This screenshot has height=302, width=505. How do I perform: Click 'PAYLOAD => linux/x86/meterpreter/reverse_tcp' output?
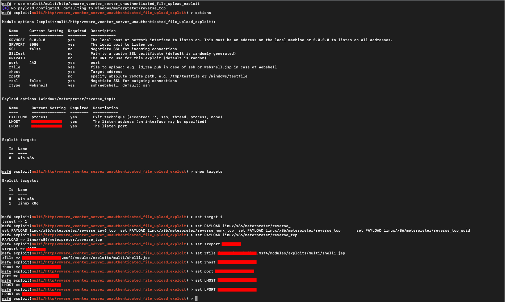52,240
